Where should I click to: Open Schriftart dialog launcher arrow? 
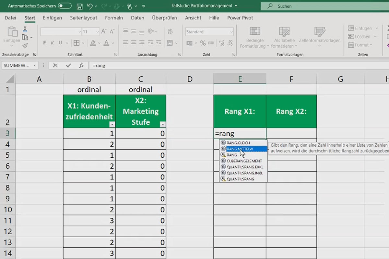click(x=116, y=55)
